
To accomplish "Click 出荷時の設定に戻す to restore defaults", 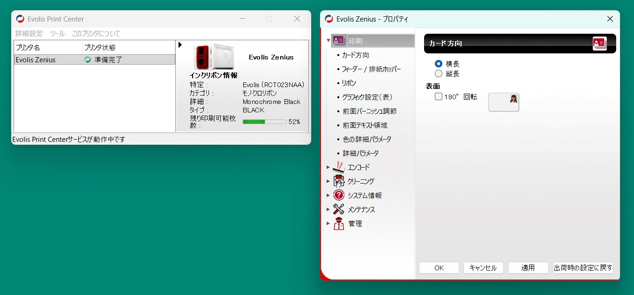I will click(x=583, y=267).
